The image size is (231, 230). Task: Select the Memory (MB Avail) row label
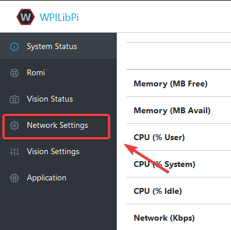(172, 110)
